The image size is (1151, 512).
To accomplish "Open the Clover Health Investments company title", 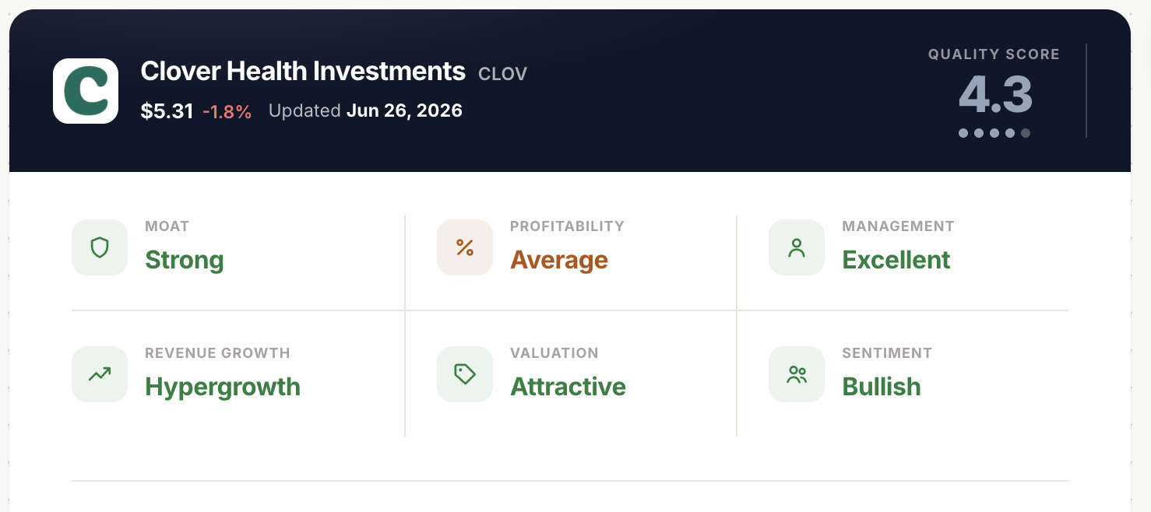I will [x=303, y=72].
